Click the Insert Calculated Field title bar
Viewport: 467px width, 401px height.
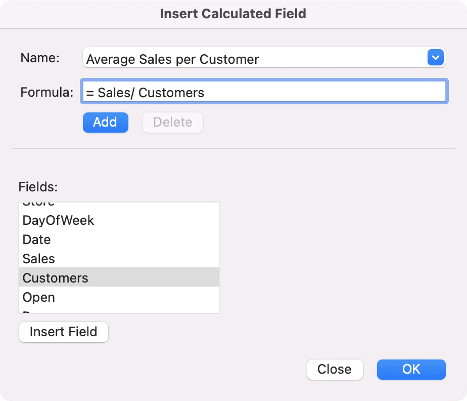[x=233, y=14]
